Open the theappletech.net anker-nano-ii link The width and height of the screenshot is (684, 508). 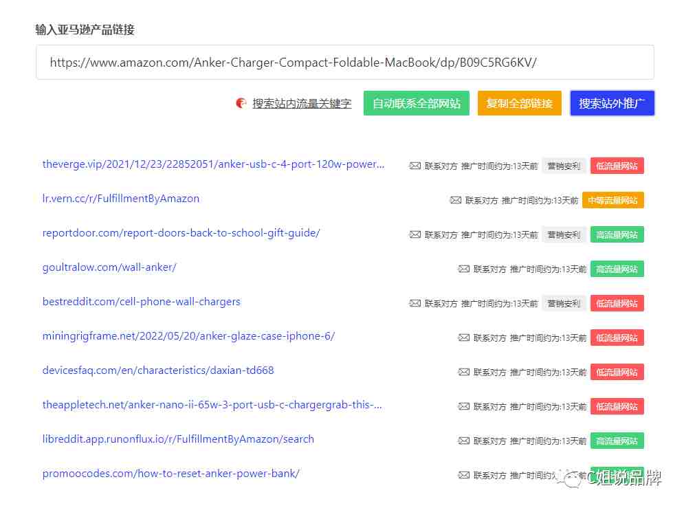coord(212,405)
